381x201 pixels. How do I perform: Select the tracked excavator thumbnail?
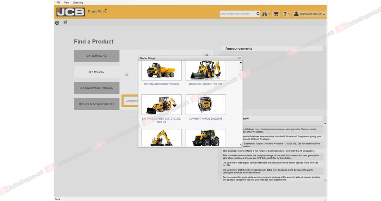click(x=161, y=138)
